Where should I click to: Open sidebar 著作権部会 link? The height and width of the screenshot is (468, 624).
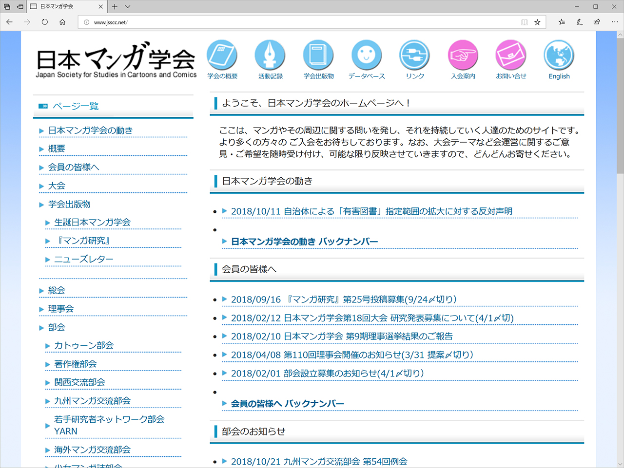coord(75,364)
